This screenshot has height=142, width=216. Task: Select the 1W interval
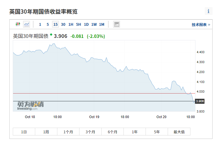coord(94,25)
